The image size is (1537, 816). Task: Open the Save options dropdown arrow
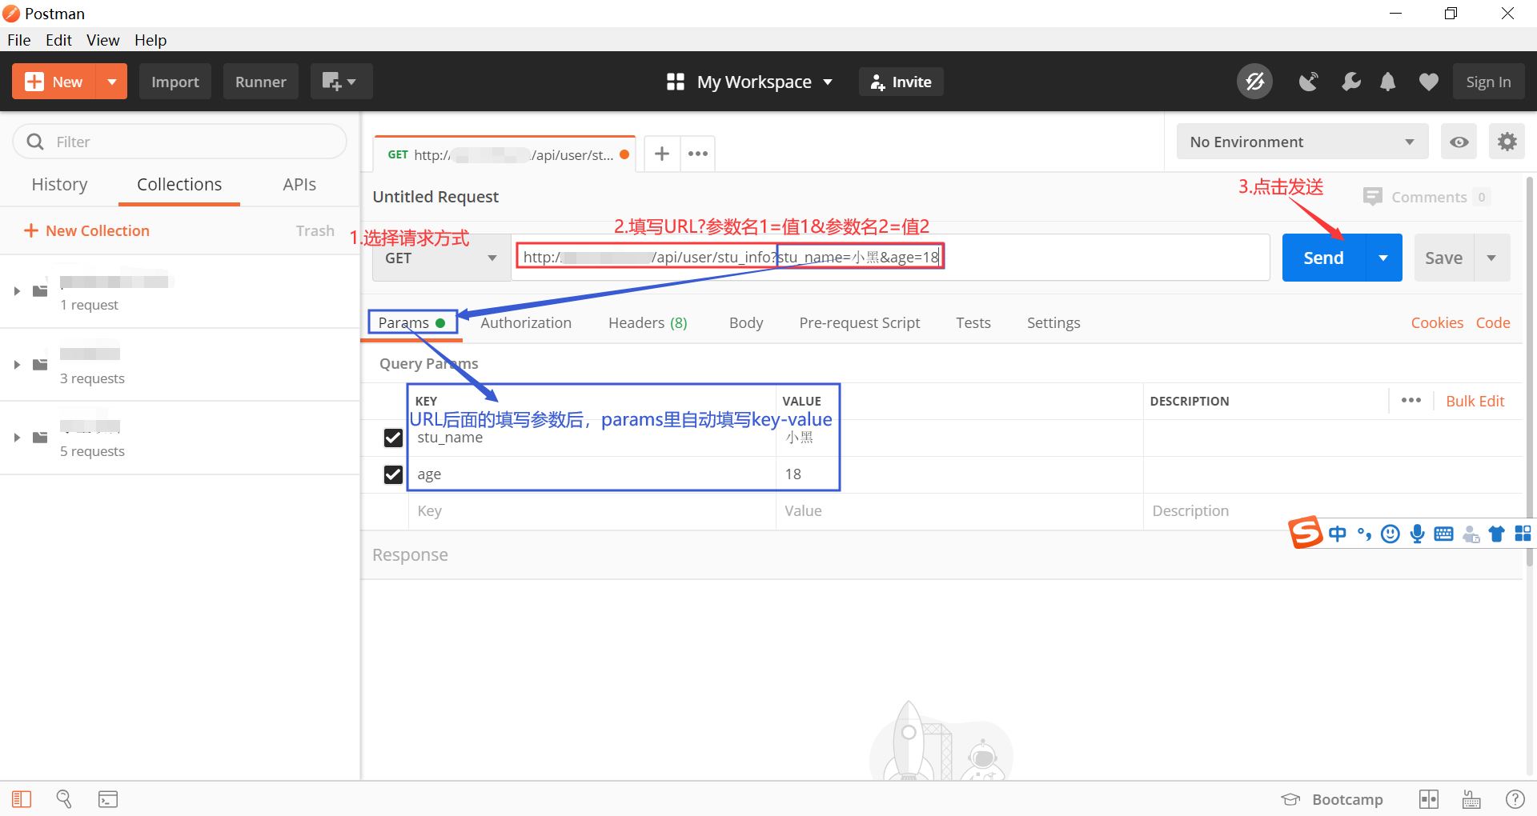[x=1491, y=258]
